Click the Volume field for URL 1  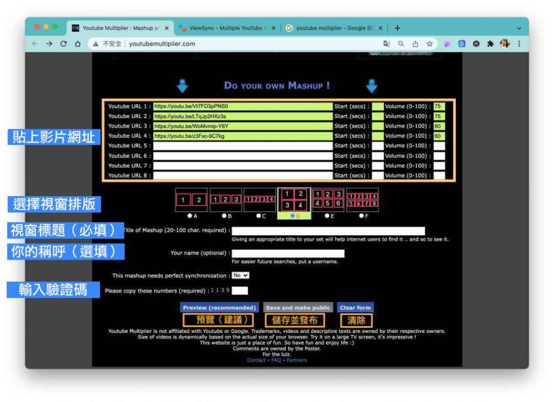click(439, 106)
